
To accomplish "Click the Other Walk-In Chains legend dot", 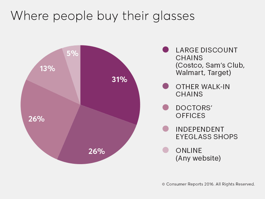I will click(165, 86).
